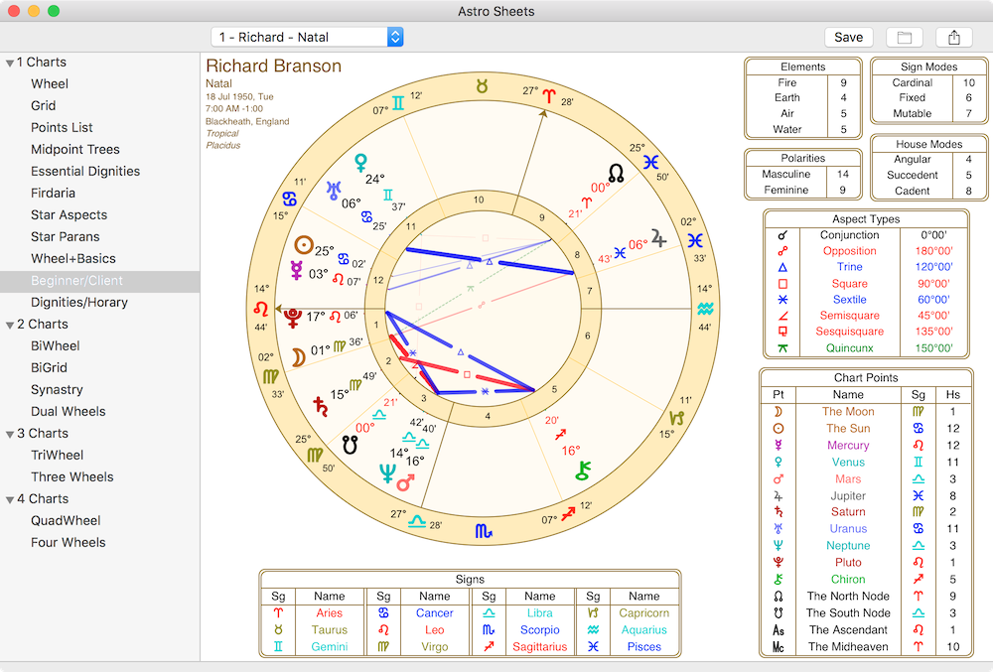The height and width of the screenshot is (672, 993).
Task: Click the Sesquisquare symbol in Aspect Types
Action: click(x=782, y=332)
